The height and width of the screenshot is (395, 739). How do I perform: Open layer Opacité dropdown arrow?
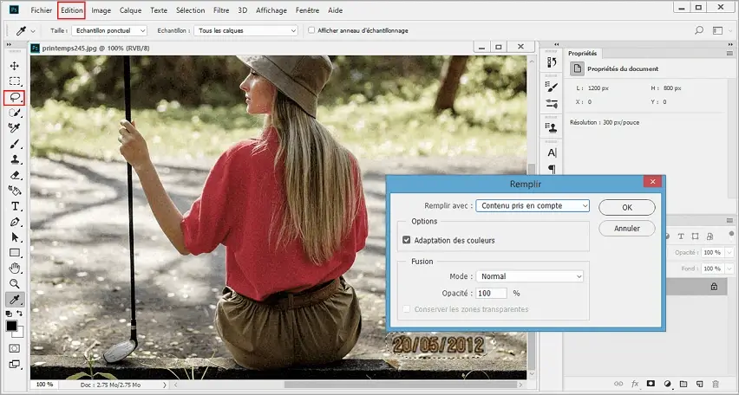pyautogui.click(x=729, y=253)
